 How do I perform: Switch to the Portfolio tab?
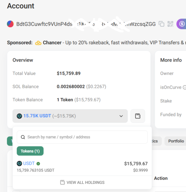coord(176,141)
